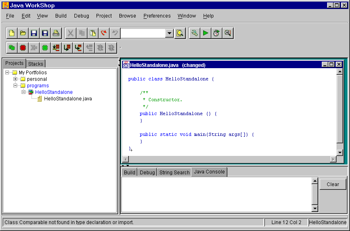Click the editor vertical scrollbar down arrow
Viewport: 350px width, 231px height.
(339, 152)
